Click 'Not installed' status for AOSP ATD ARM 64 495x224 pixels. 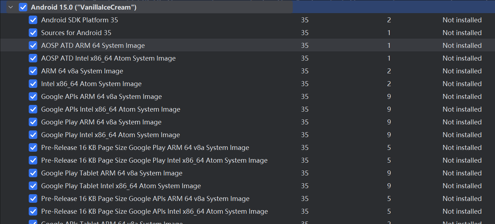pyautogui.click(x=462, y=45)
